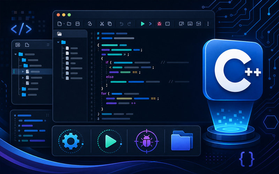Click the purple "++" operator in code
The width and height of the screenshot is (279, 174).
click(x=134, y=103)
